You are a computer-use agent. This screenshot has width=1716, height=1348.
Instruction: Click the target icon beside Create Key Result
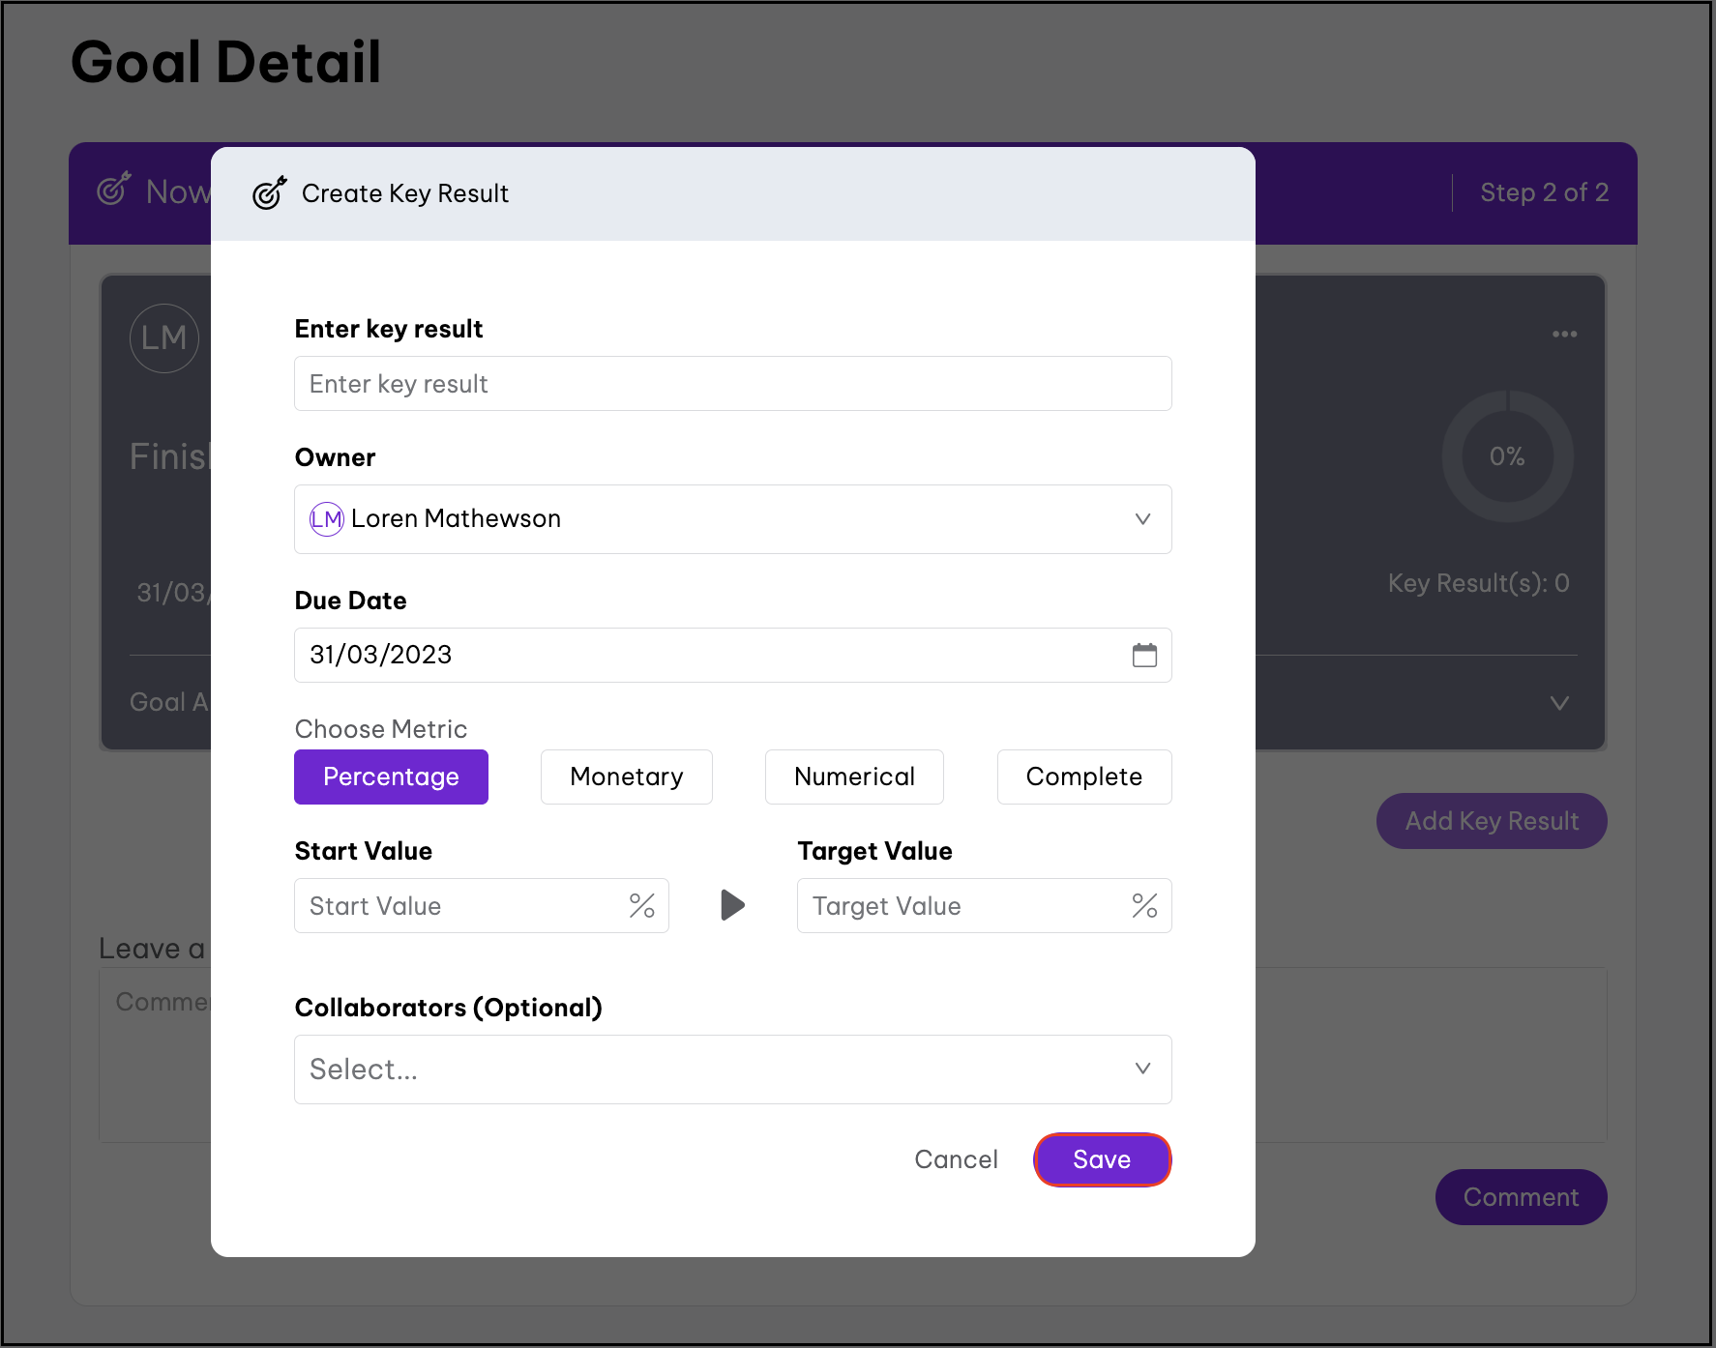point(269,193)
